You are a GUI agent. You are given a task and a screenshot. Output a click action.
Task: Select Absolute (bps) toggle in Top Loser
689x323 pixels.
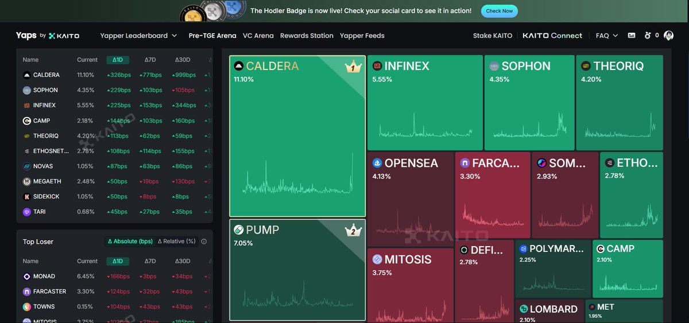[x=130, y=242]
